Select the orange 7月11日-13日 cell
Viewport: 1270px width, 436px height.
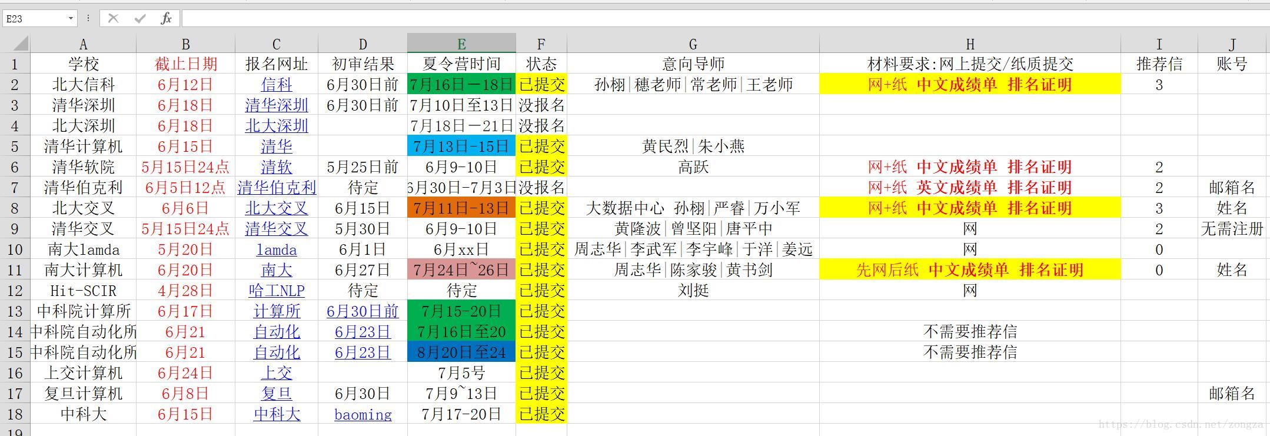click(x=461, y=208)
